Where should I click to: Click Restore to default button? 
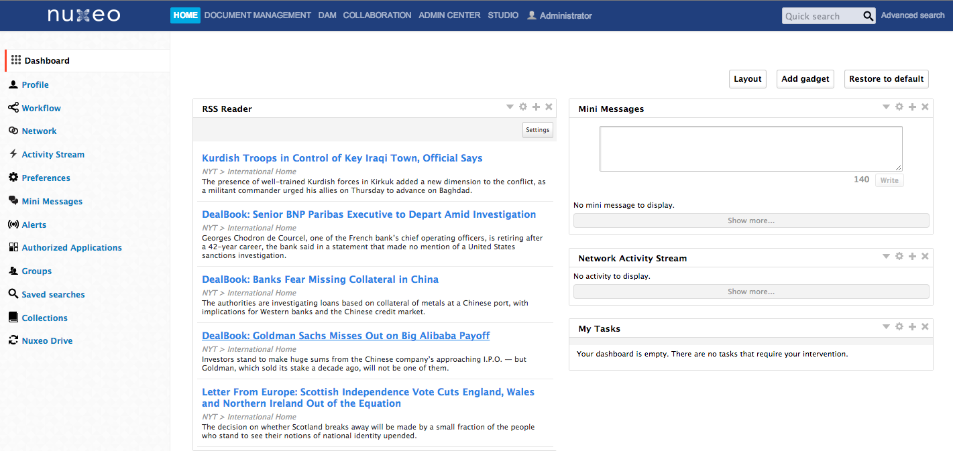click(x=887, y=79)
